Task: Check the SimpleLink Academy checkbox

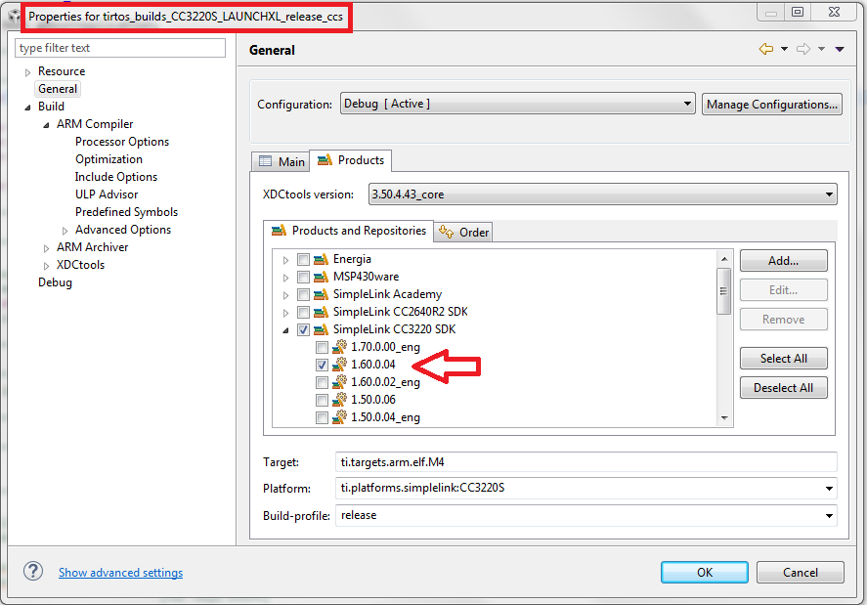Action: click(x=303, y=294)
